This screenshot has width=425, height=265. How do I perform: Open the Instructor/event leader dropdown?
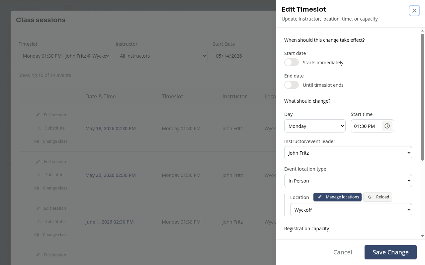tap(348, 153)
